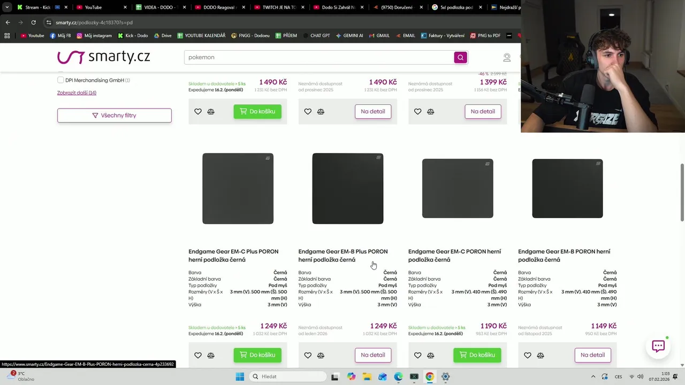The width and height of the screenshot is (685, 385).
Task: Open Endgame Gear EM-B PORON title link
Action: (564, 256)
